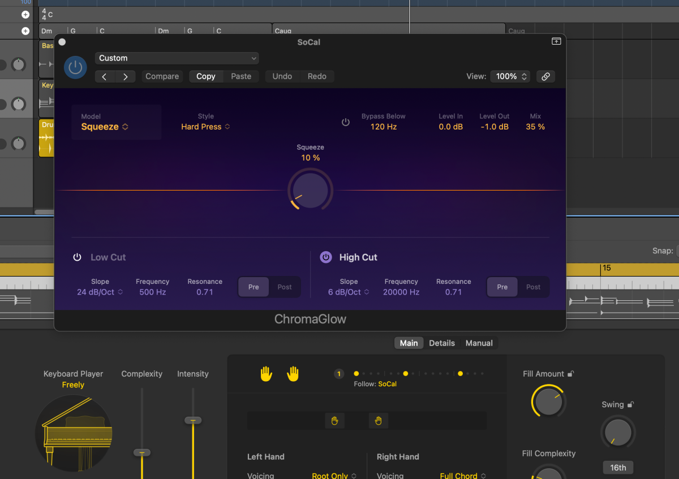Adjust the Complexity slider

coord(141,452)
